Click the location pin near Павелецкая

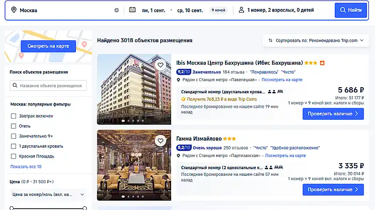[x=178, y=80]
